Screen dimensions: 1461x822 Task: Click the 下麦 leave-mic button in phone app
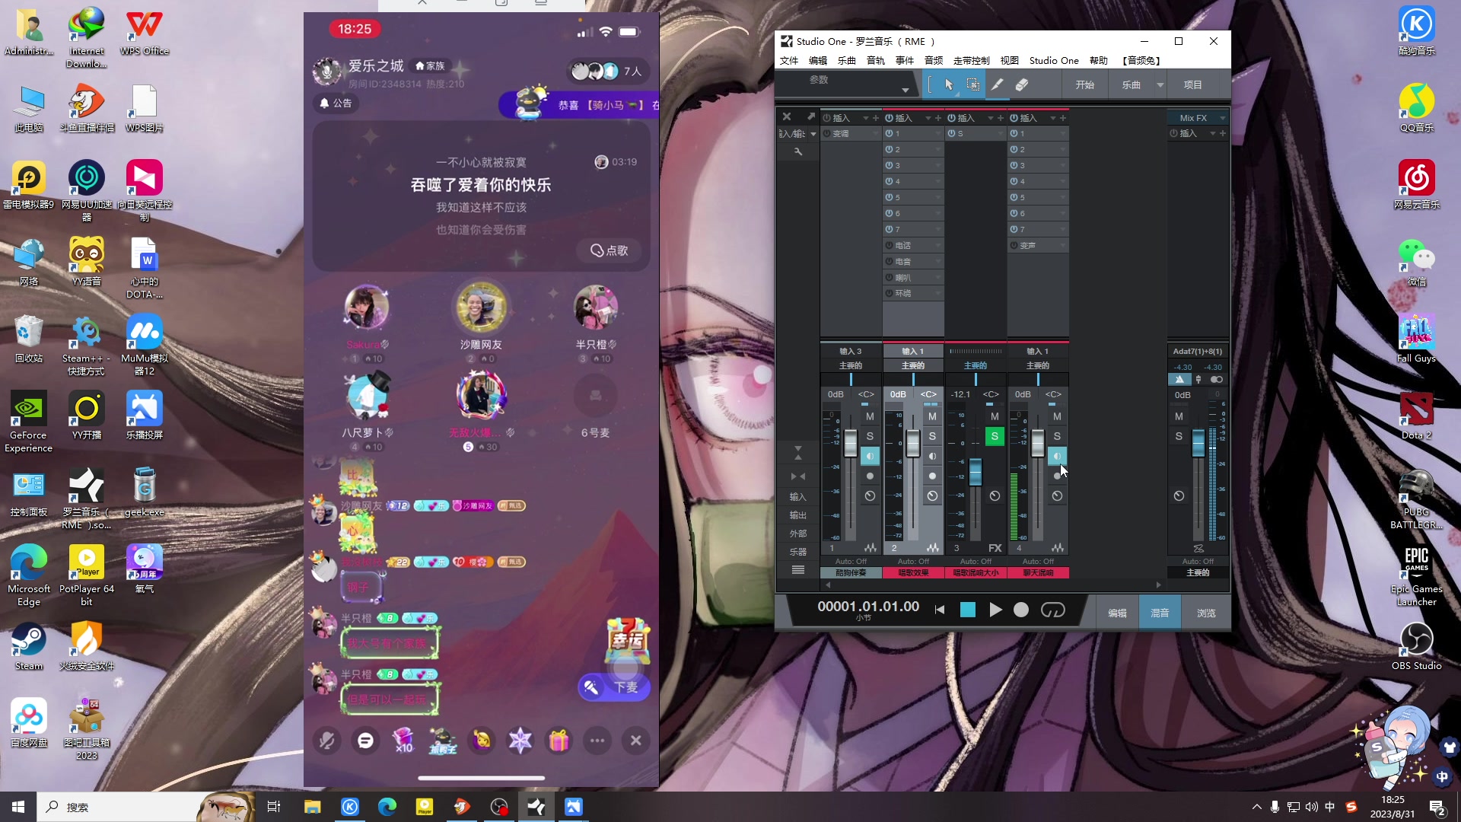pyautogui.click(x=613, y=687)
